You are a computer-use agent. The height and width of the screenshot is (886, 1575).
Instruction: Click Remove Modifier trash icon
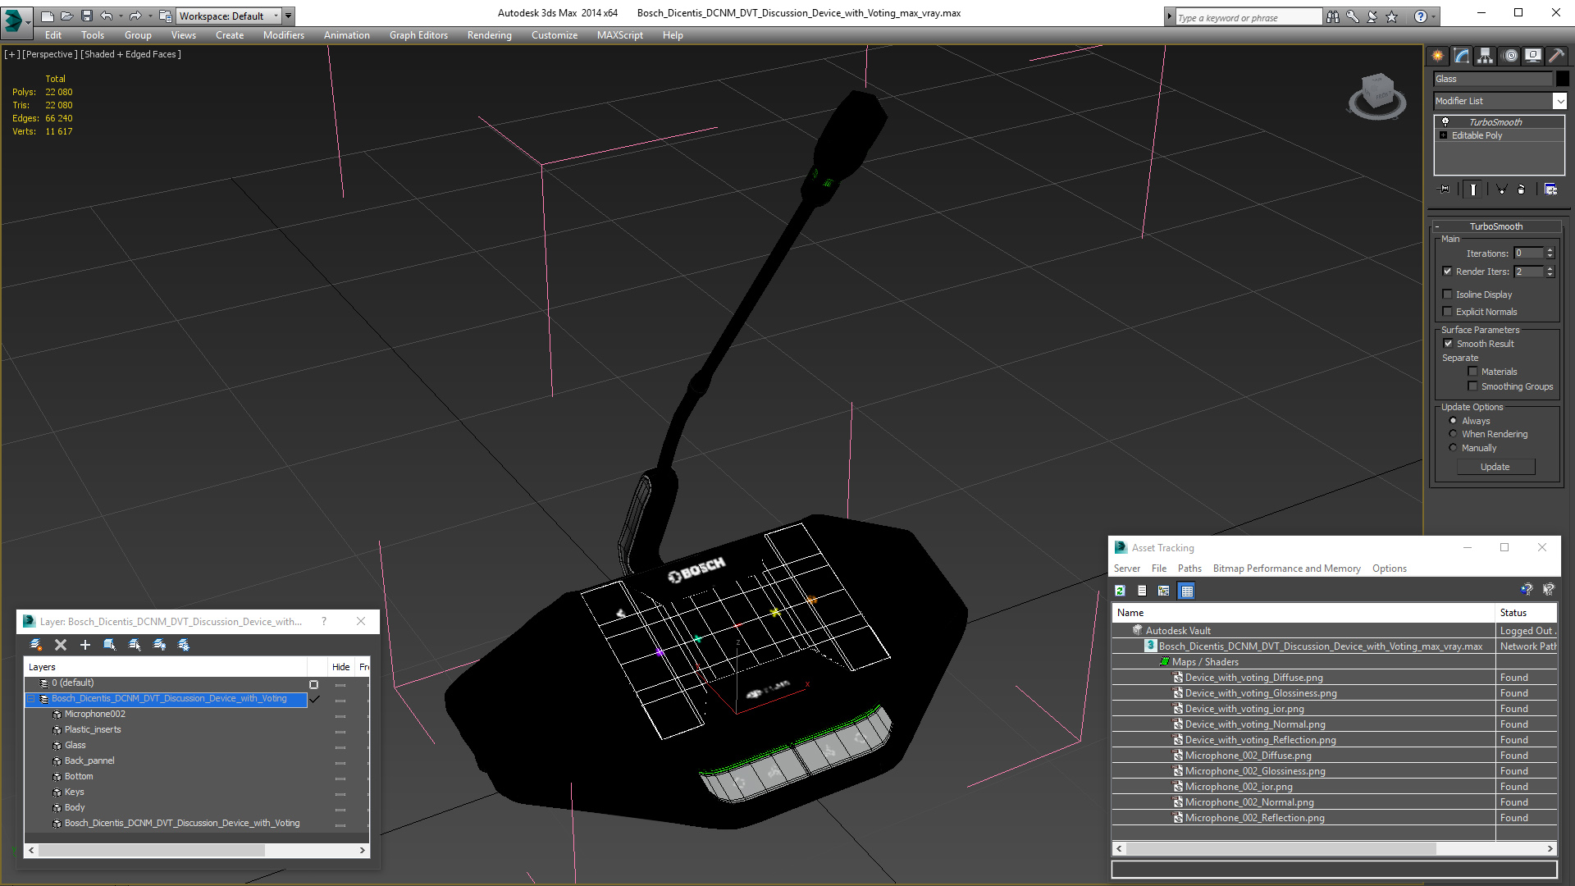coord(1522,190)
